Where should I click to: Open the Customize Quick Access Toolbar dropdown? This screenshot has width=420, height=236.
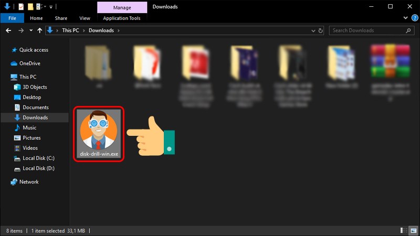coord(52,7)
